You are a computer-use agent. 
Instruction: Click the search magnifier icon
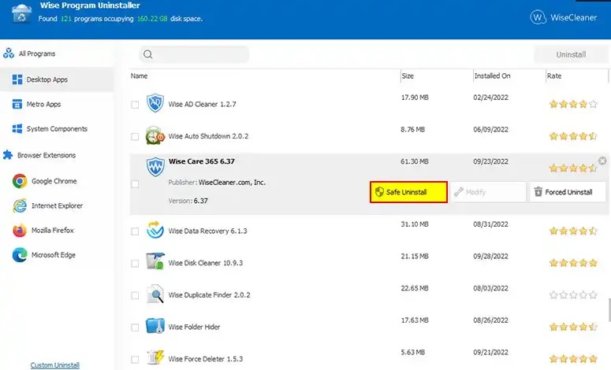(x=147, y=54)
